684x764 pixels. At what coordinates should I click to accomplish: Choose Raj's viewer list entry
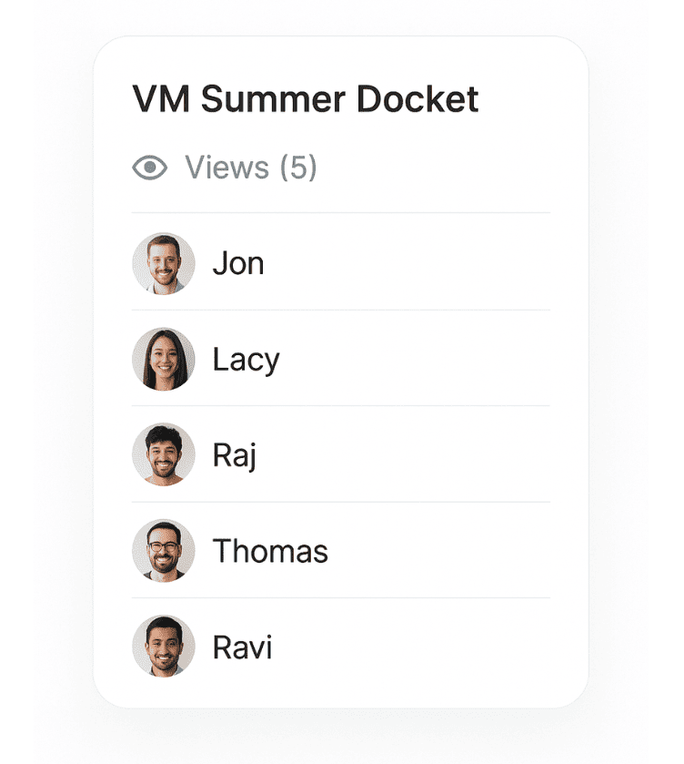pos(341,454)
